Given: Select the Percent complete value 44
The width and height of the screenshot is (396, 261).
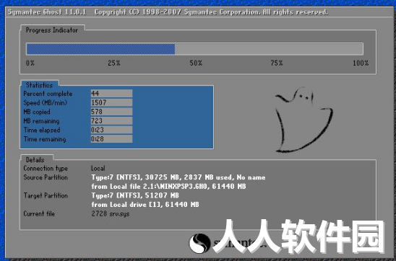Looking at the screenshot, I should 111,94.
